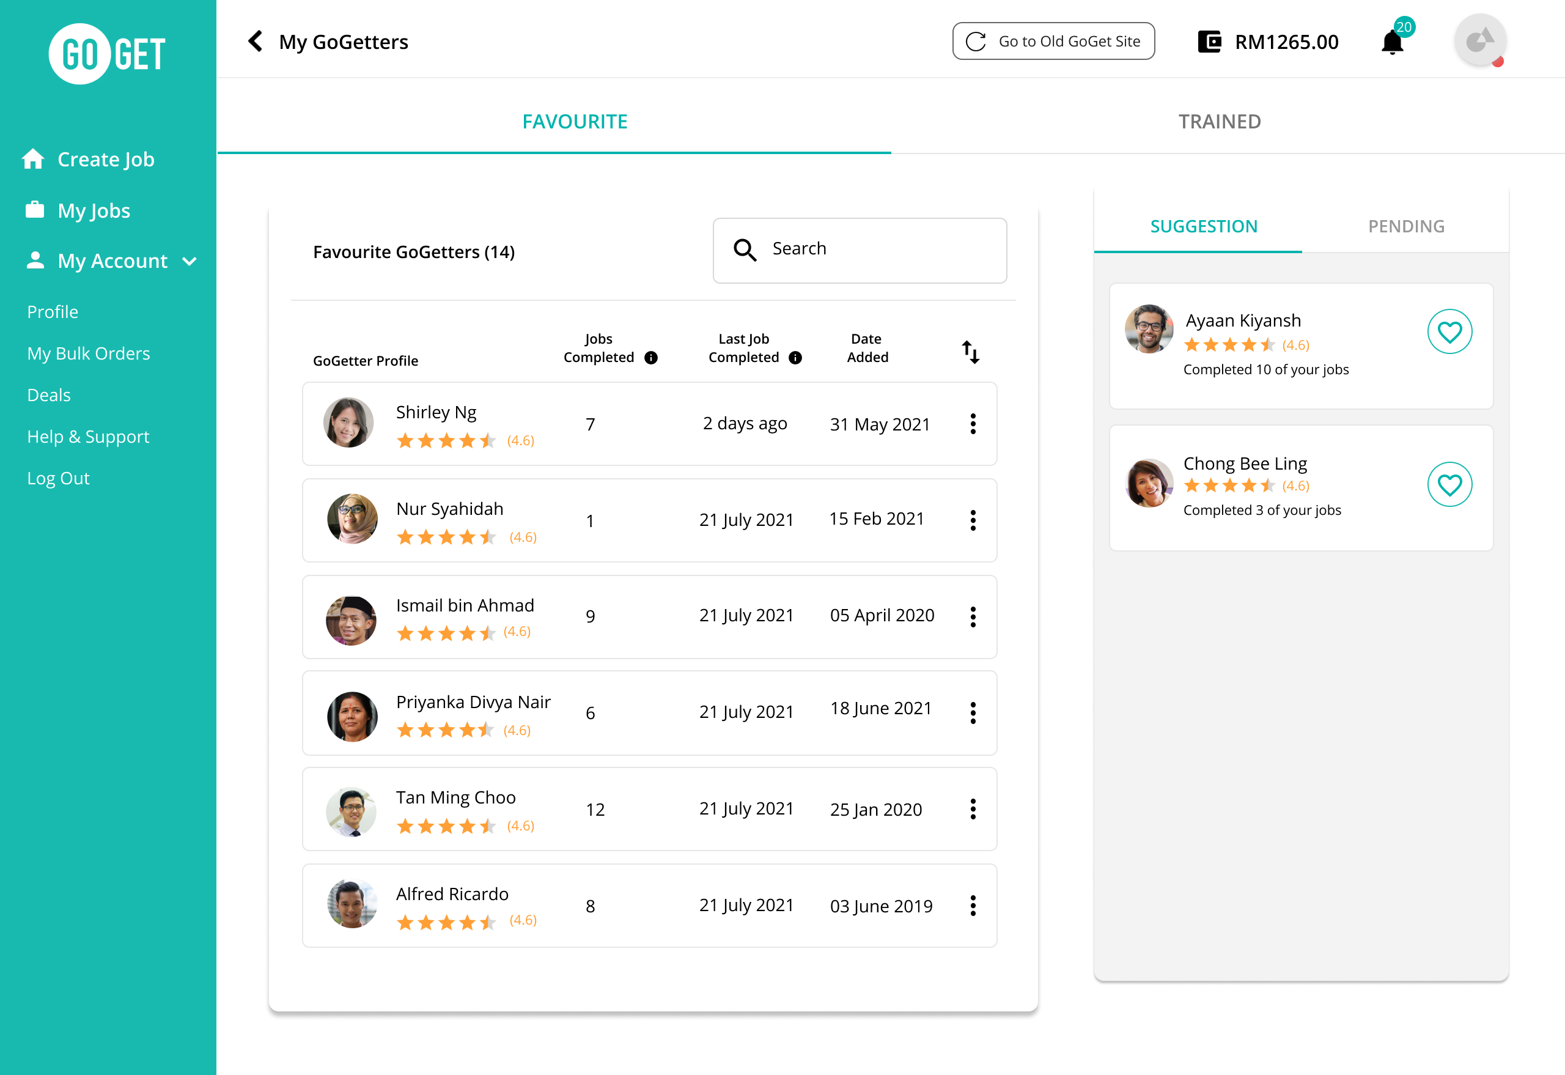1565x1075 pixels.
Task: Click the Search input field
Action: click(x=860, y=250)
